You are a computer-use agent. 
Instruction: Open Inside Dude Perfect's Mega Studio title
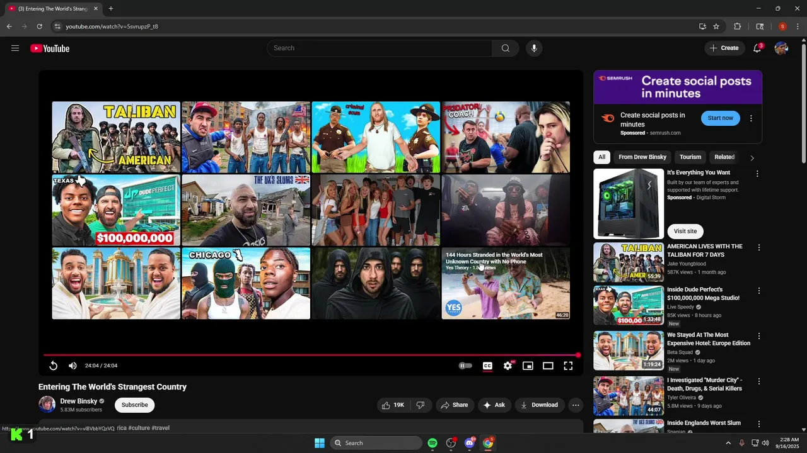click(703, 294)
